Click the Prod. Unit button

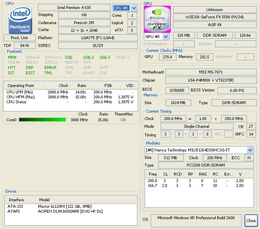coord(20,38)
